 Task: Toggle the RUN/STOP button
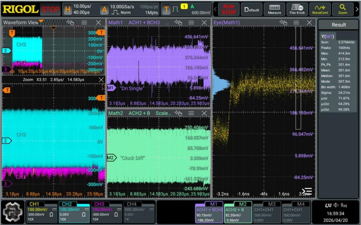229,9
